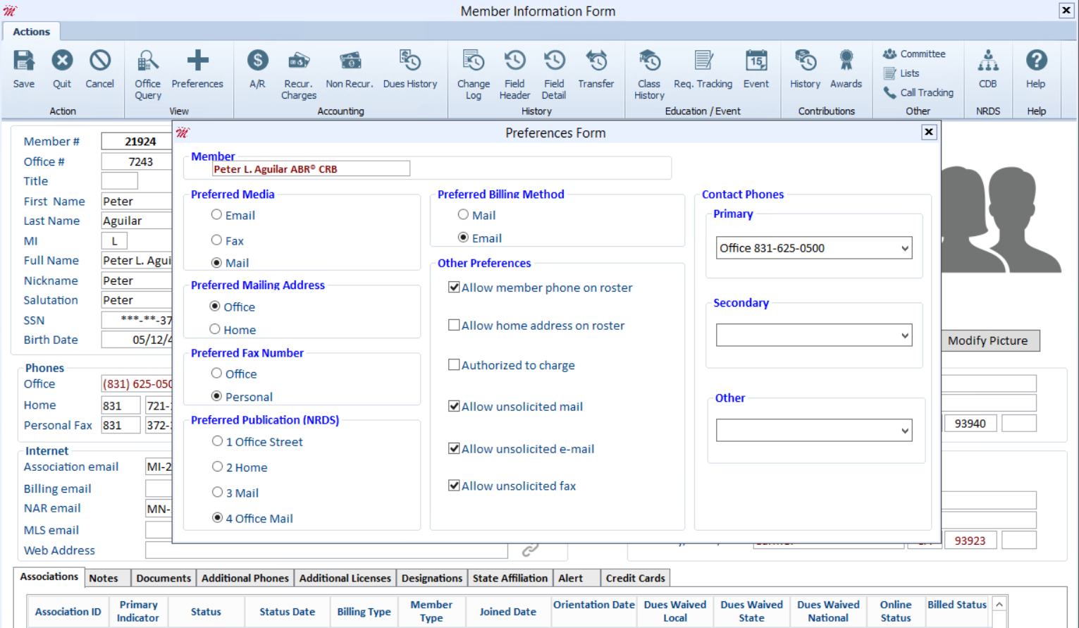Screen dimensions: 1079x628
Task: Click the Joined Date column header
Action: 507,611
